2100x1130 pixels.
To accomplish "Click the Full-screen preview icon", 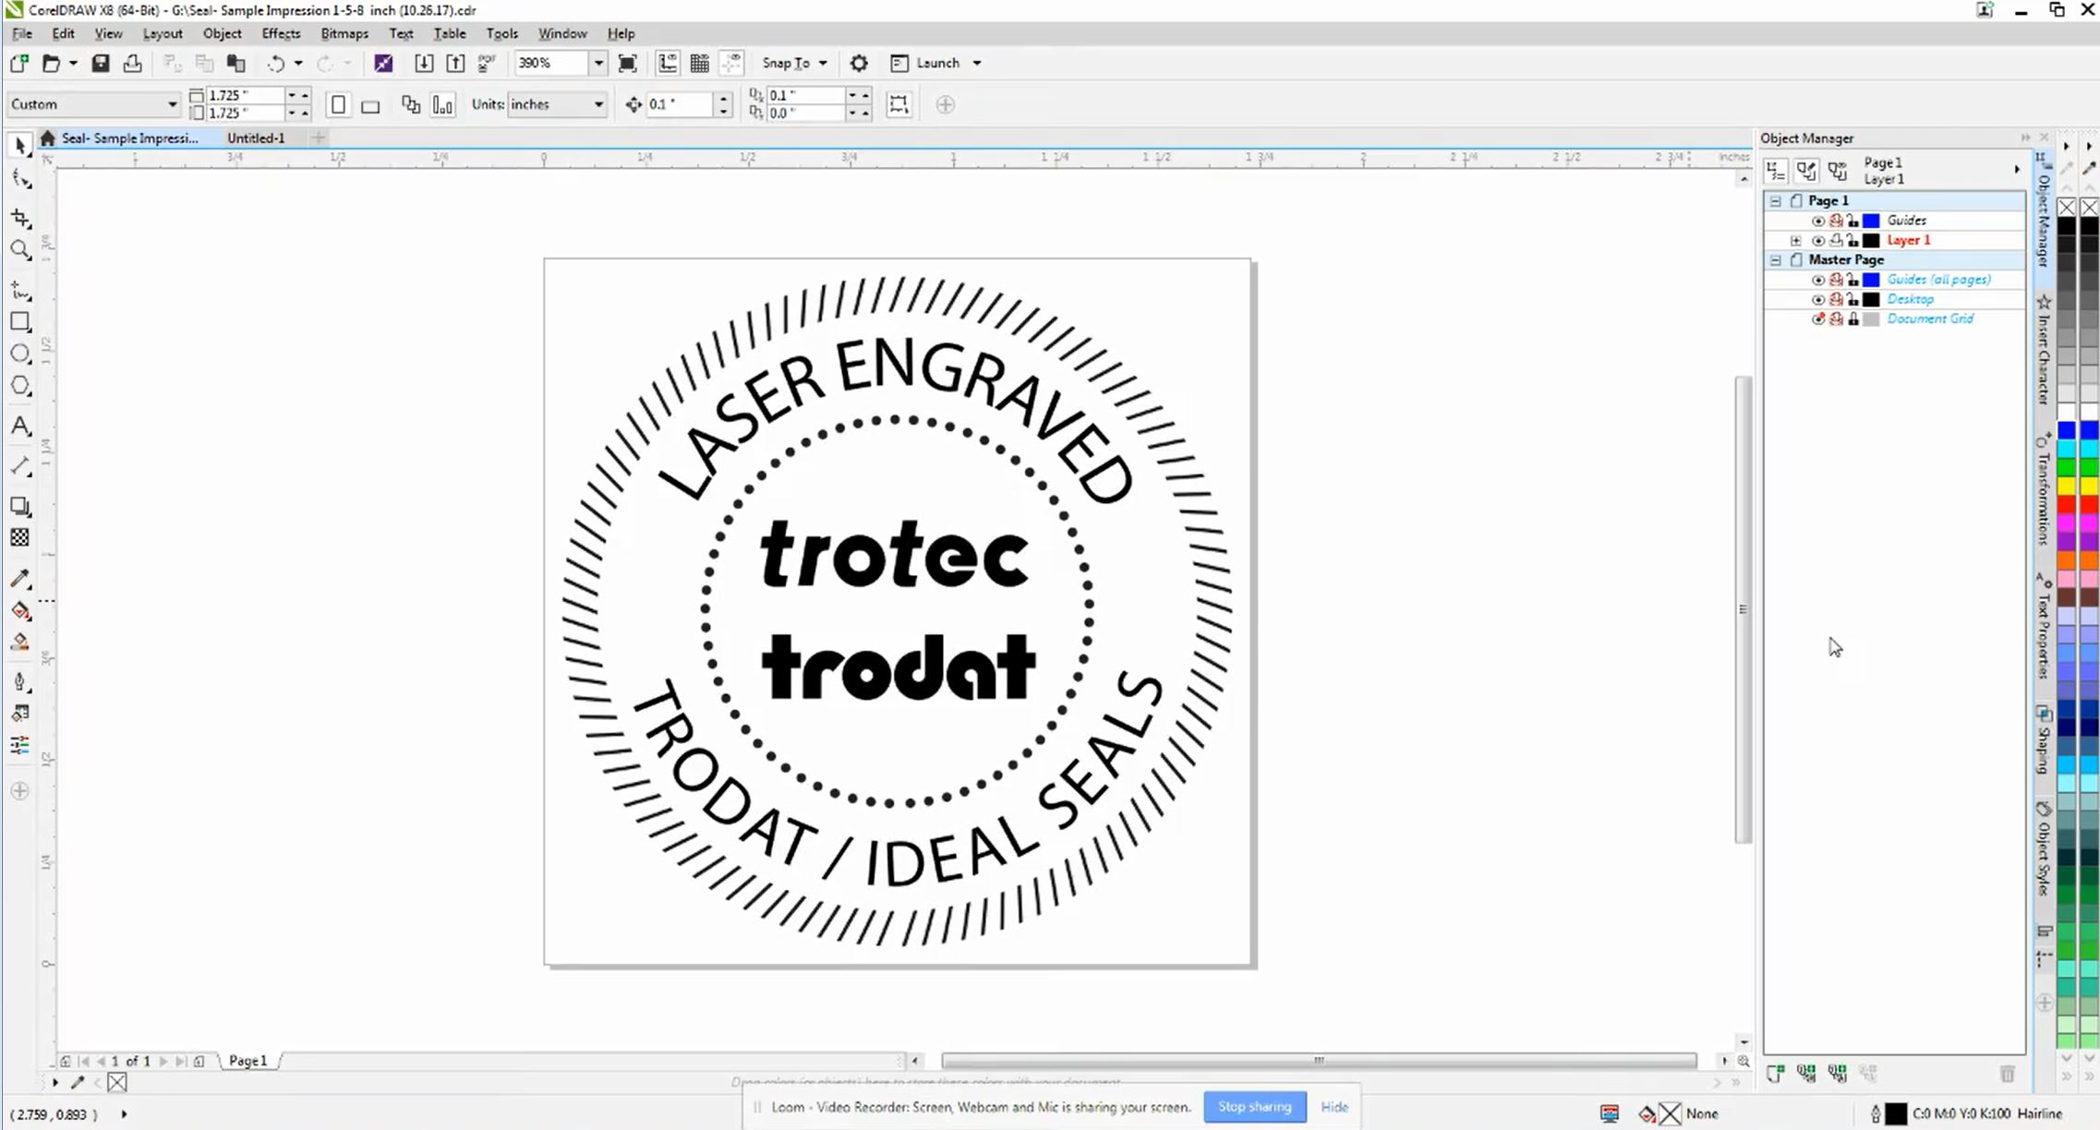I will 627,63.
